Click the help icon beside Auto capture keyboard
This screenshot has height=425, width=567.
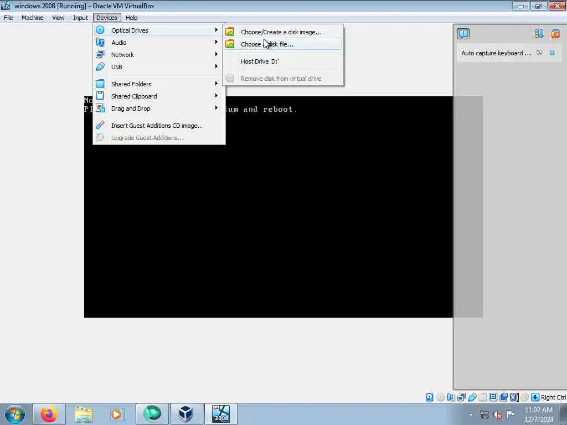(x=539, y=53)
